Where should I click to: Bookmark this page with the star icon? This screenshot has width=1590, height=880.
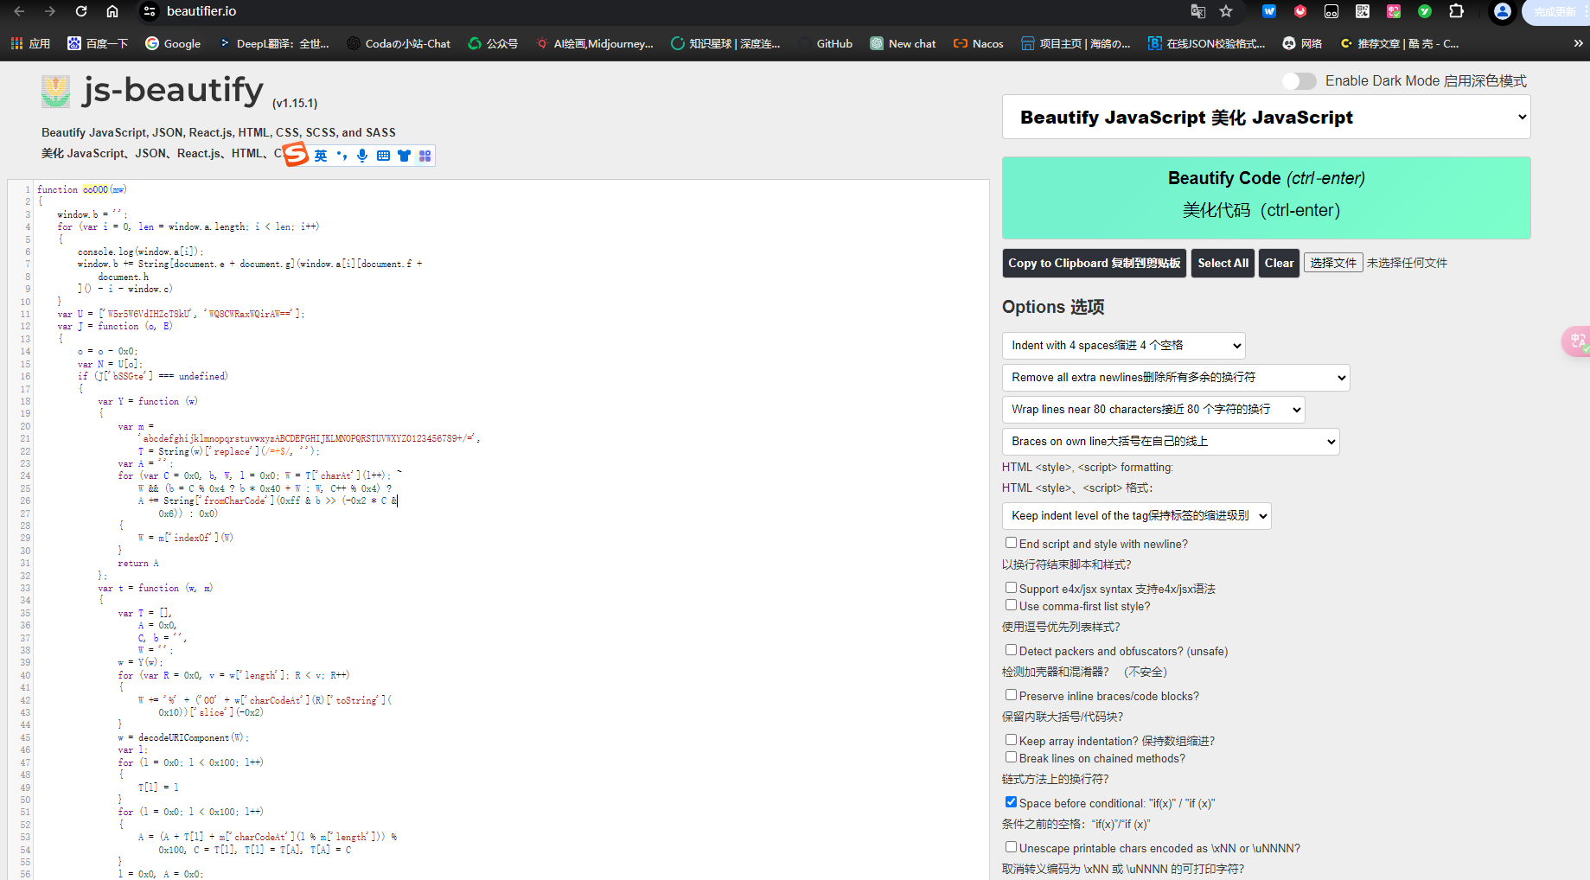click(x=1226, y=11)
